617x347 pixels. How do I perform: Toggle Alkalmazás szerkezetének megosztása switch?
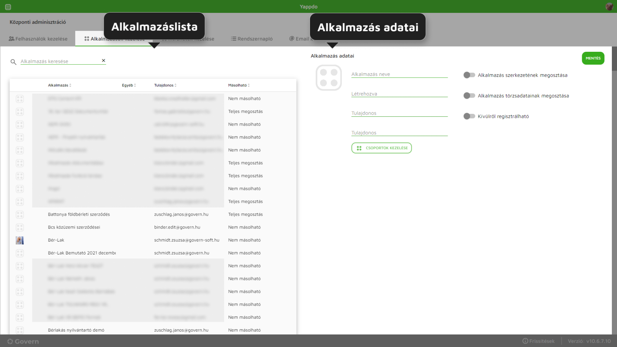[469, 75]
